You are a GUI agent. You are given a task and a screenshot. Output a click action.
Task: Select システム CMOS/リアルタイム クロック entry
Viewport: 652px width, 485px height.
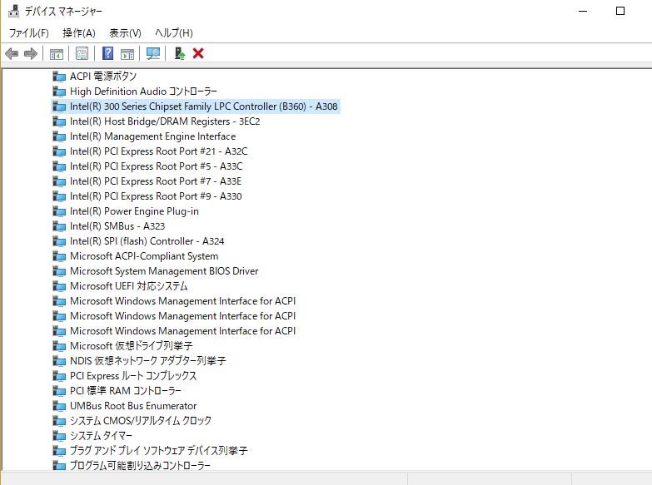tap(141, 421)
